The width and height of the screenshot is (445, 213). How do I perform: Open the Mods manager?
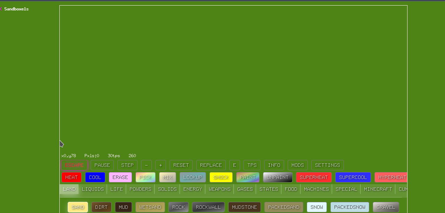(x=298, y=165)
